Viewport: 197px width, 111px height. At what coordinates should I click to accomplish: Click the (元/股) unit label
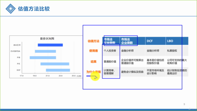tap(79, 76)
